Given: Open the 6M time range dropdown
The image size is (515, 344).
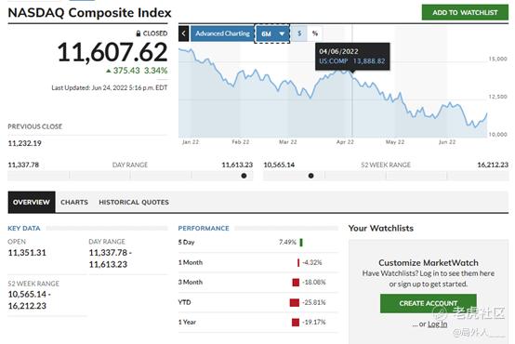Looking at the screenshot, I should pyautogui.click(x=272, y=33).
